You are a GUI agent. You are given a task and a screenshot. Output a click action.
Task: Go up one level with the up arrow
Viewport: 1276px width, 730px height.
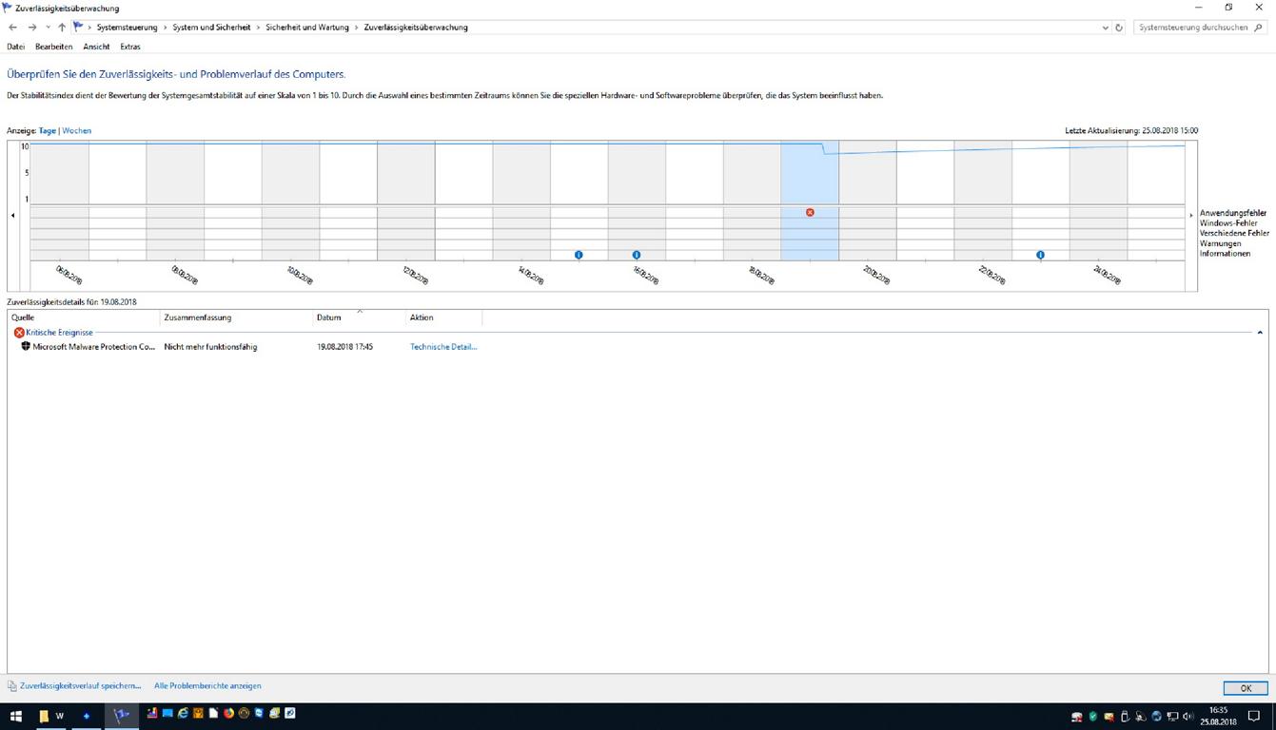tap(62, 28)
